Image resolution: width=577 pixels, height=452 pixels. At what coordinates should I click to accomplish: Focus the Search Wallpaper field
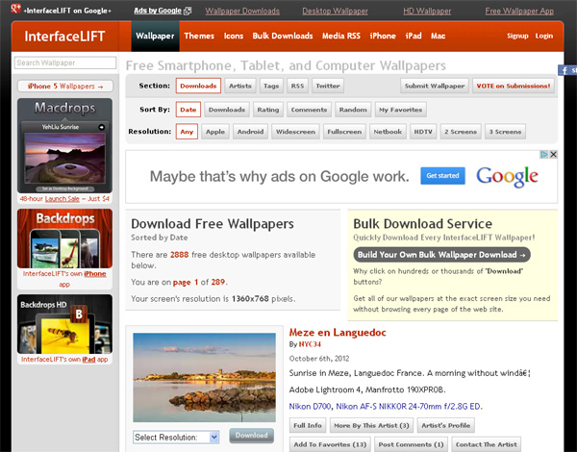(x=65, y=63)
